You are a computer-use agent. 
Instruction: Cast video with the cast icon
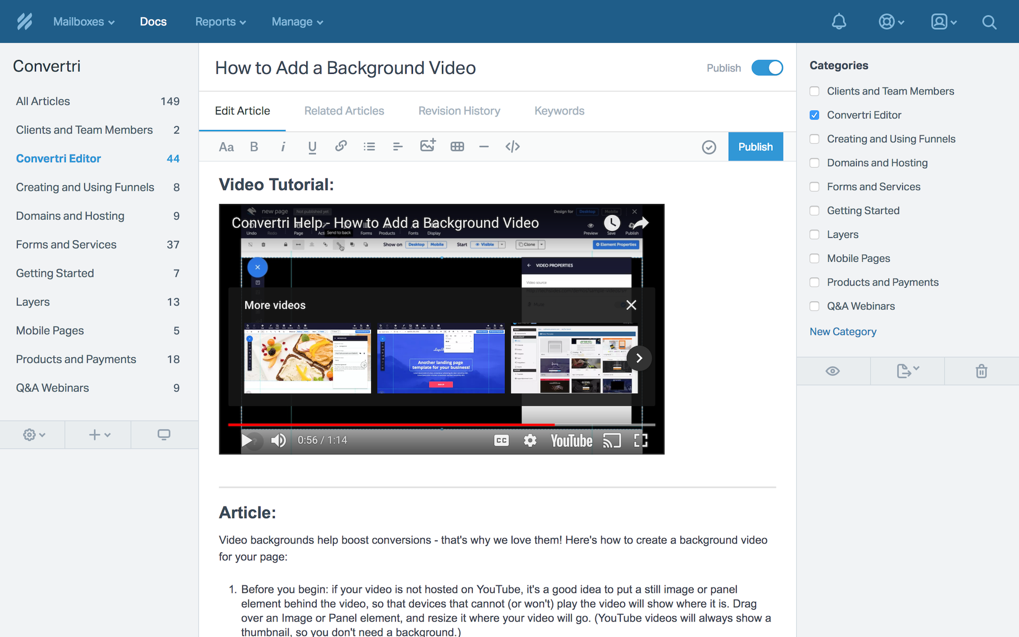point(611,441)
